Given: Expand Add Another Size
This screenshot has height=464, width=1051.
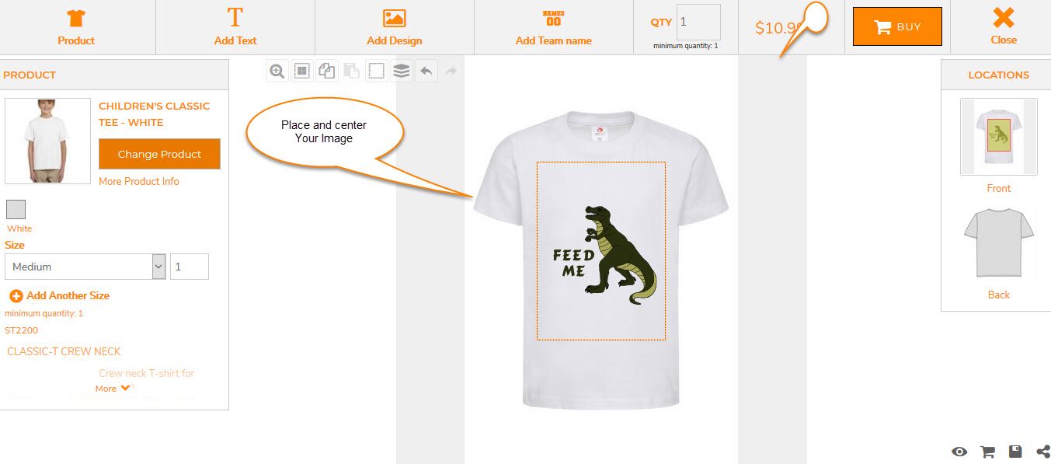Looking at the screenshot, I should tap(59, 295).
